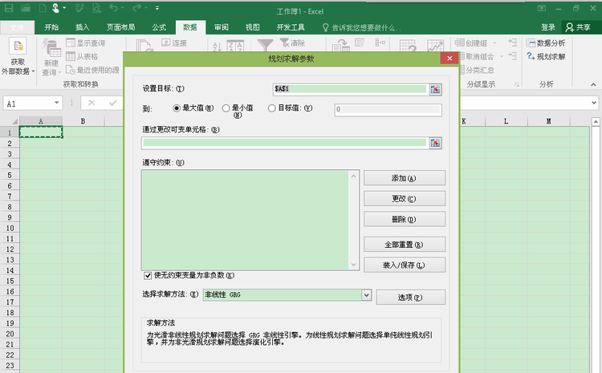Image resolution: width=602 pixels, height=373 pixels.
Task: Click the 设置目标 input field
Action: (350, 89)
